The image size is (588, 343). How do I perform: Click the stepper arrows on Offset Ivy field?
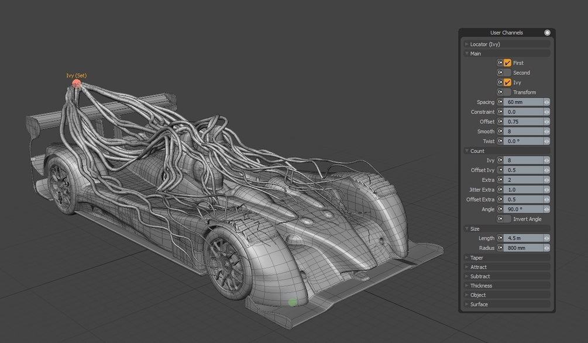click(546, 169)
